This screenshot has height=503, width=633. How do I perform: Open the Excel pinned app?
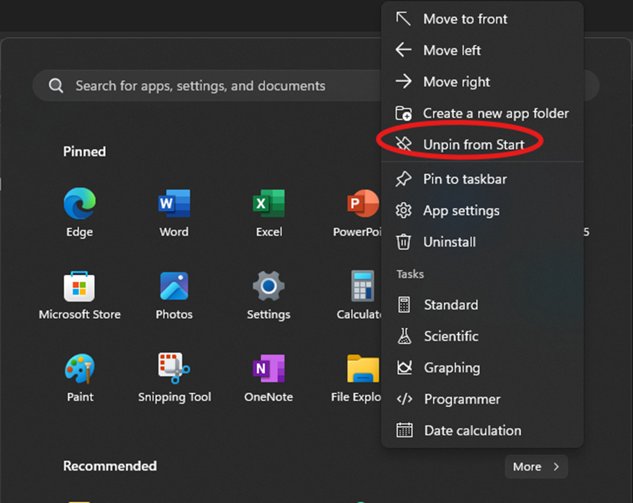[x=269, y=213]
